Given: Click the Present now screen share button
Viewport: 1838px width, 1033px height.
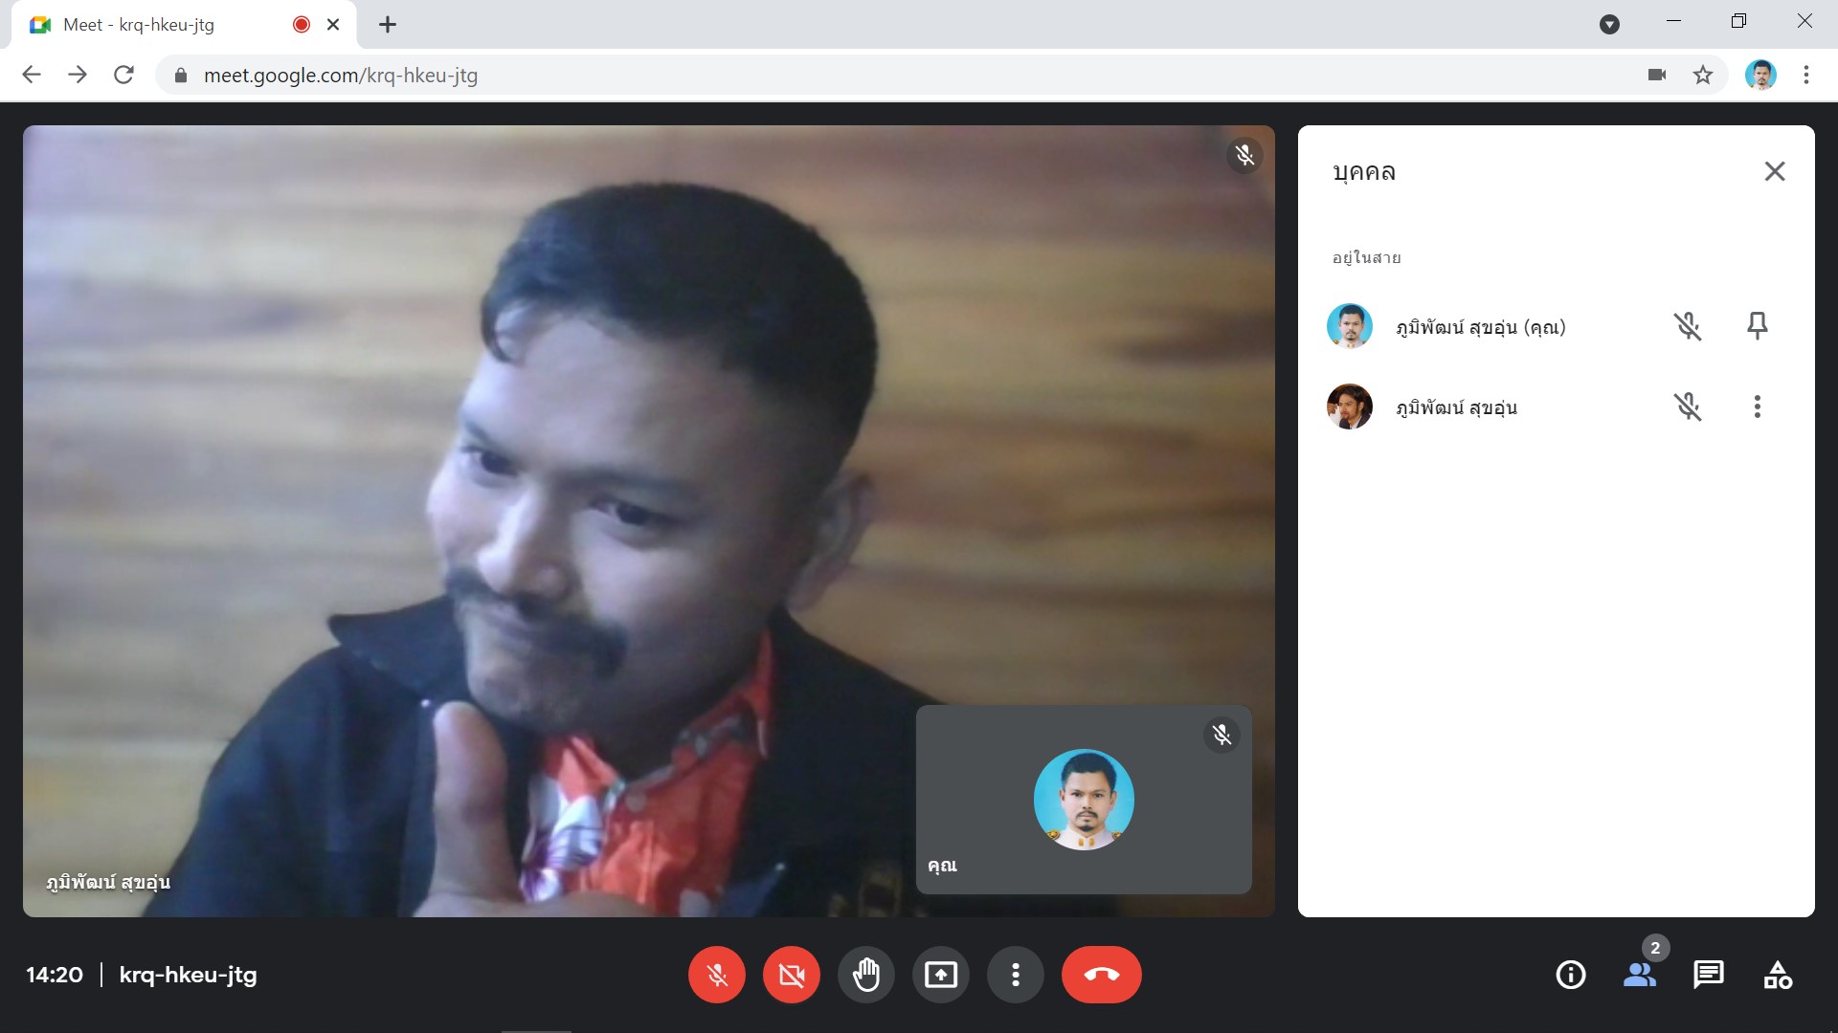Looking at the screenshot, I should pyautogui.click(x=940, y=975).
